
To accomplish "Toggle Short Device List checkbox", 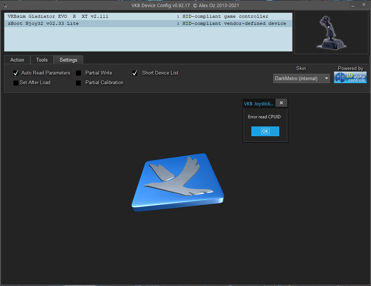I will click(135, 73).
